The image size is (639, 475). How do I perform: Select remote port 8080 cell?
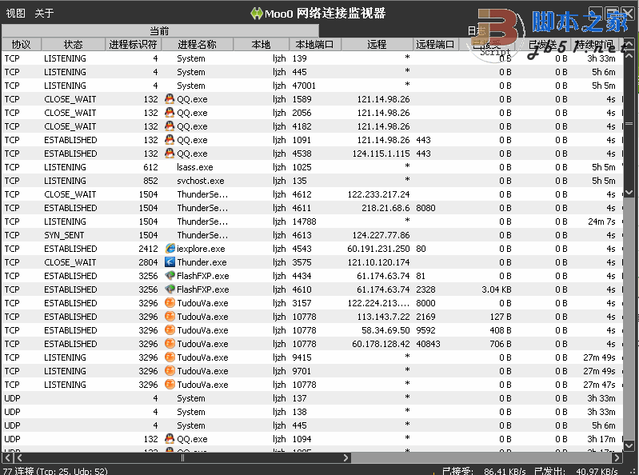pyautogui.click(x=425, y=208)
